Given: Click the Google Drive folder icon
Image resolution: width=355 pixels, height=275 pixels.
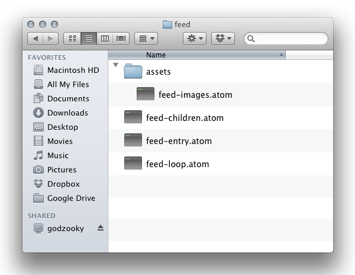Looking at the screenshot, I should coord(38,198).
